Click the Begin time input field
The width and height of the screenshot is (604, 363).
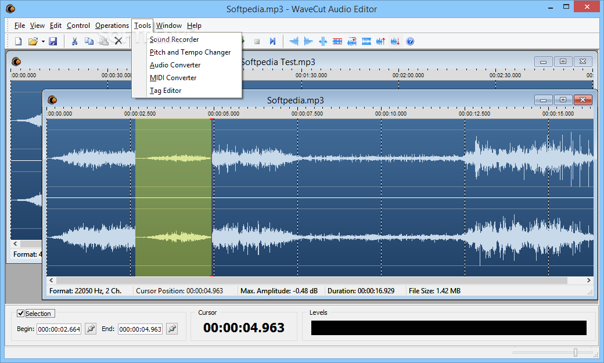click(59, 329)
